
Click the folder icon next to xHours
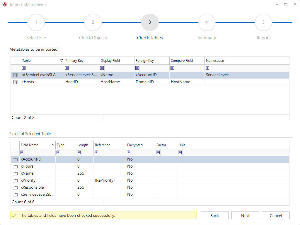pos(15,166)
